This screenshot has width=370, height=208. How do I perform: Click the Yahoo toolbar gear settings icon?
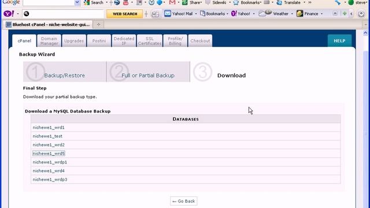click(361, 14)
